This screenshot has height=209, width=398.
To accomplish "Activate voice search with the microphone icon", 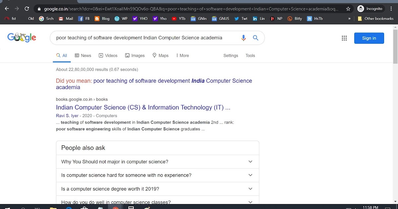I will click(243, 37).
